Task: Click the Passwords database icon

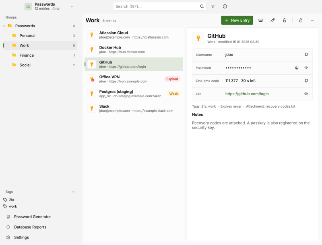Action: (28, 6)
